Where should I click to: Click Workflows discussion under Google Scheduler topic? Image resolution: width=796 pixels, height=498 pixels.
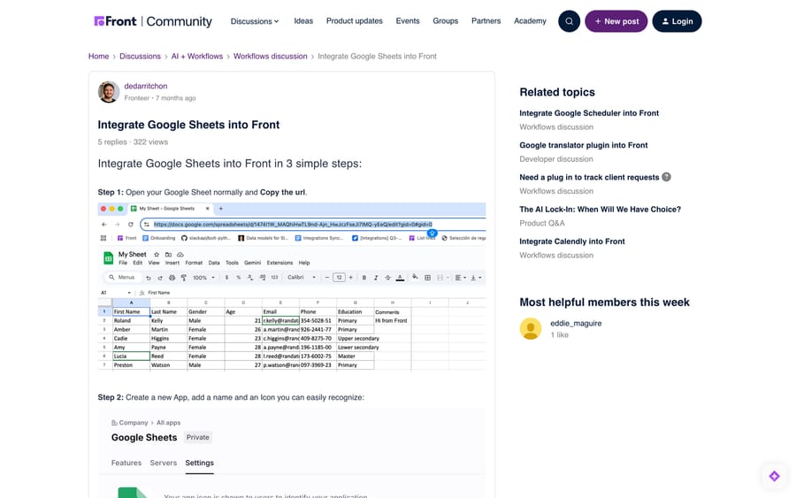point(556,126)
